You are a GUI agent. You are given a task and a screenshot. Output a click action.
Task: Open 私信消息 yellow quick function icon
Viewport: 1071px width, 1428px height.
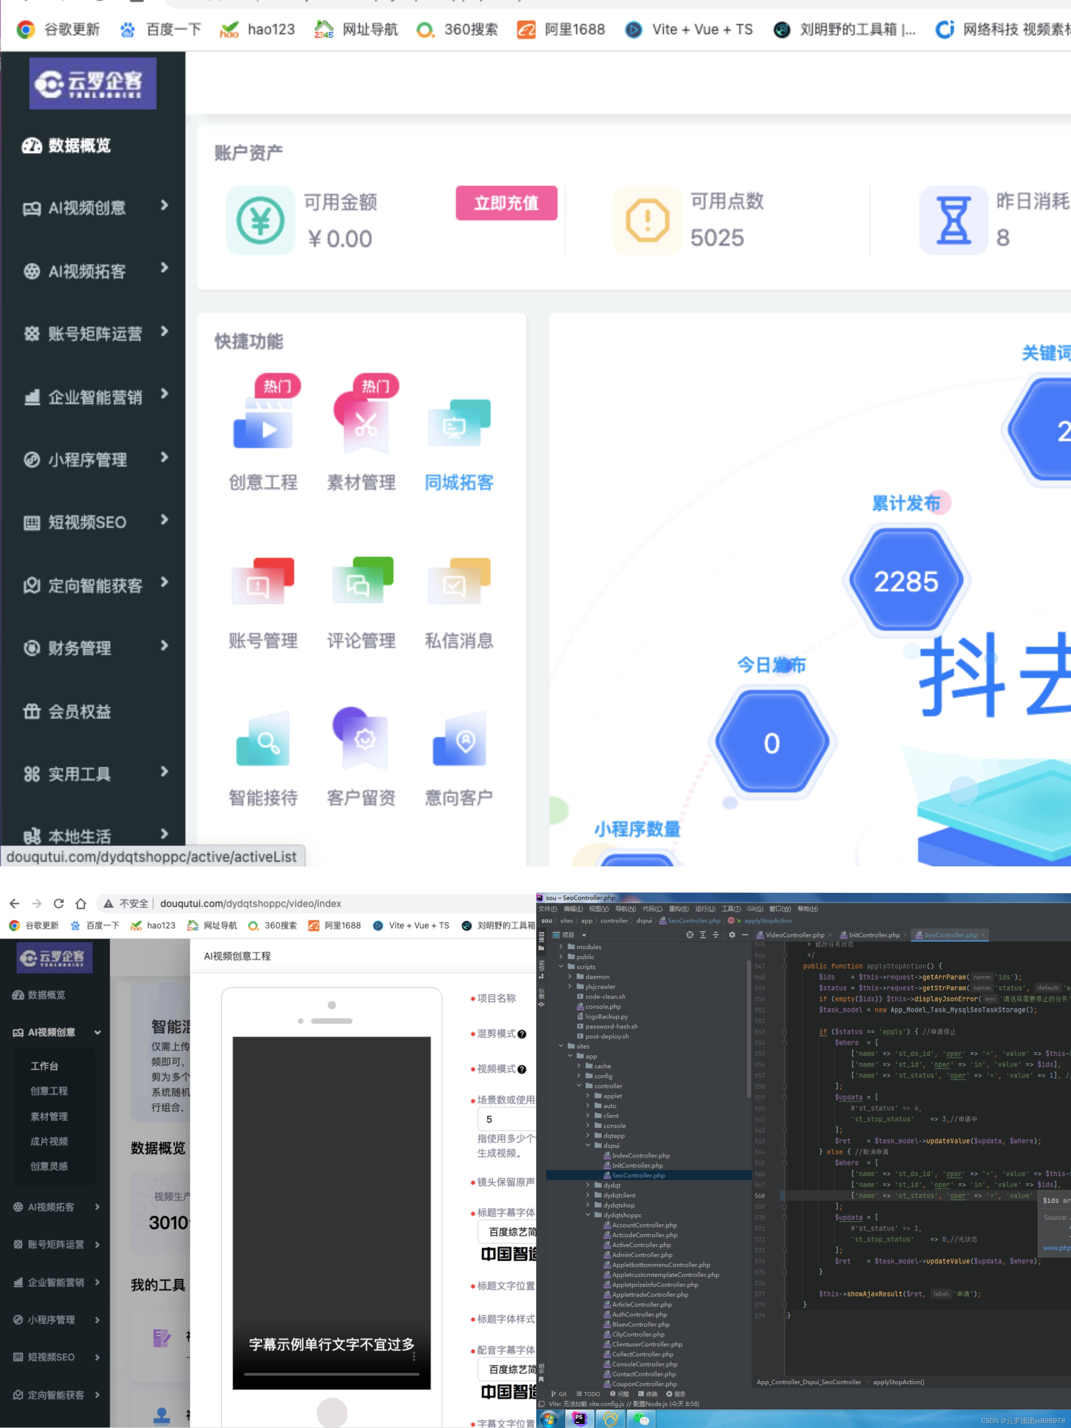click(459, 580)
